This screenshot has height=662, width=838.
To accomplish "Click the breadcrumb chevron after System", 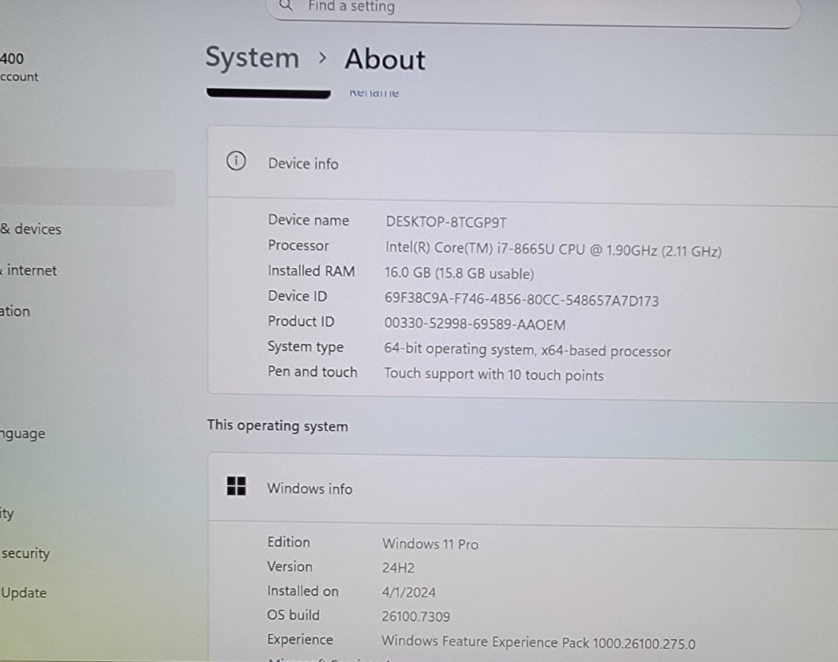I will coord(322,58).
